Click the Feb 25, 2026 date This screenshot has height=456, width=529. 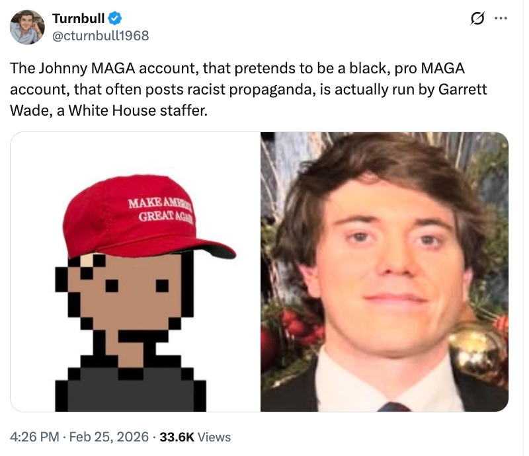click(109, 437)
